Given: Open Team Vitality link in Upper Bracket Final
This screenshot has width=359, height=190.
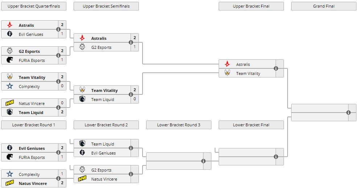Looking at the screenshot, I should [x=248, y=73].
